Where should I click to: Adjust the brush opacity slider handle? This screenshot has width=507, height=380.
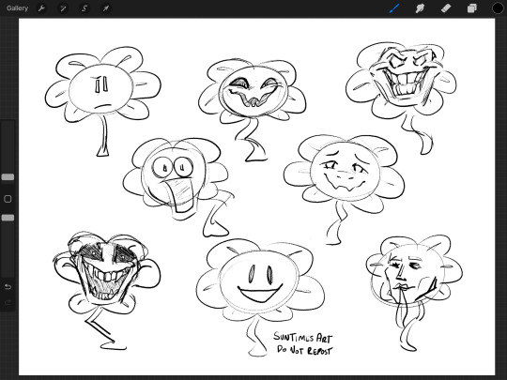coord(8,218)
